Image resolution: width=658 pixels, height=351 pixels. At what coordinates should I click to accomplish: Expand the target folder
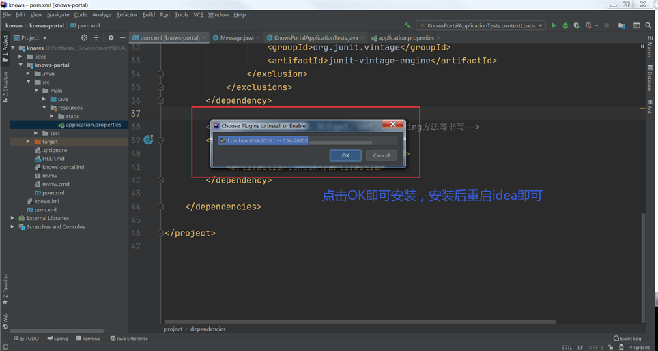coord(28,142)
